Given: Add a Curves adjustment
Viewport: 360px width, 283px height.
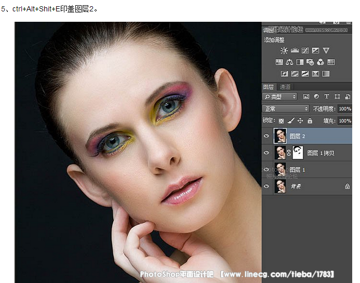Looking at the screenshot, I should (305, 50).
